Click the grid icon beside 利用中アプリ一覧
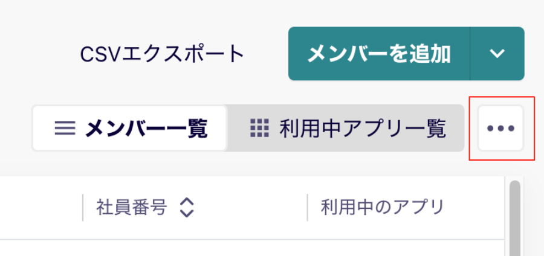This screenshot has height=256, width=544. point(259,128)
